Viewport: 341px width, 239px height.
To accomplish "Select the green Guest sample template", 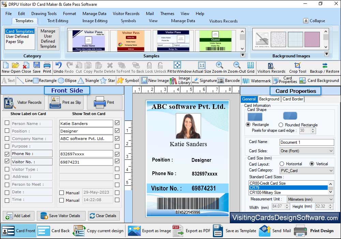I will 215,41.
